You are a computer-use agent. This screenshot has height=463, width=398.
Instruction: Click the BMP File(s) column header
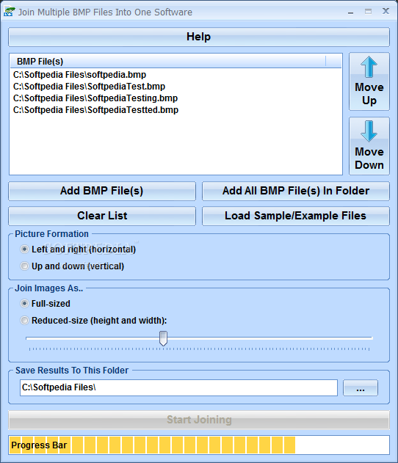point(168,61)
